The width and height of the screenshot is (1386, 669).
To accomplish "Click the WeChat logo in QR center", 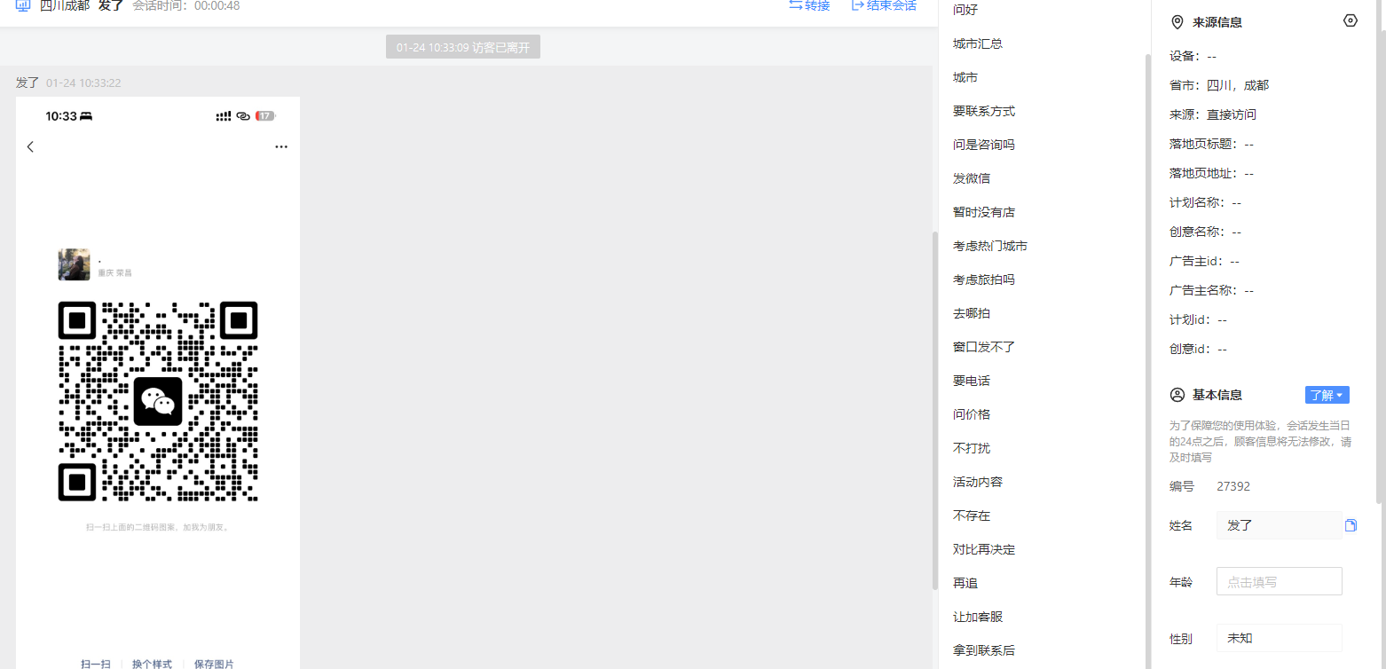I will pyautogui.click(x=158, y=401).
